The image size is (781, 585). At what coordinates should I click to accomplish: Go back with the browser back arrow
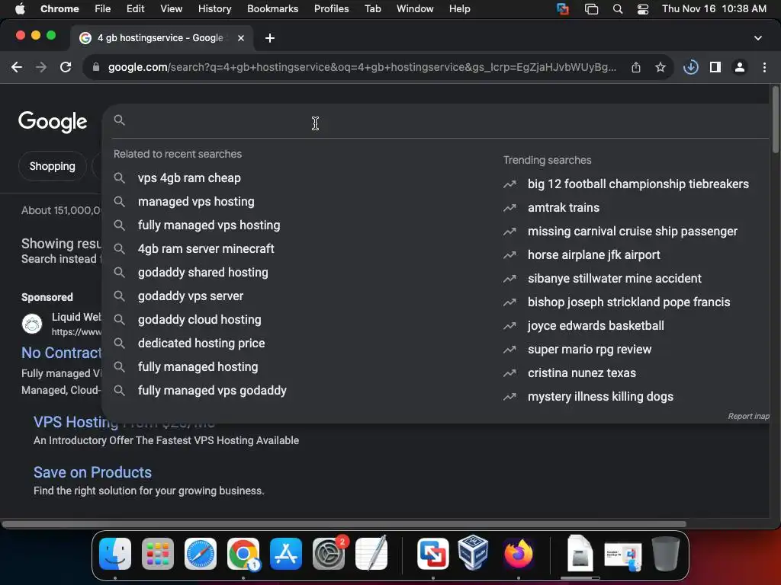(x=17, y=67)
